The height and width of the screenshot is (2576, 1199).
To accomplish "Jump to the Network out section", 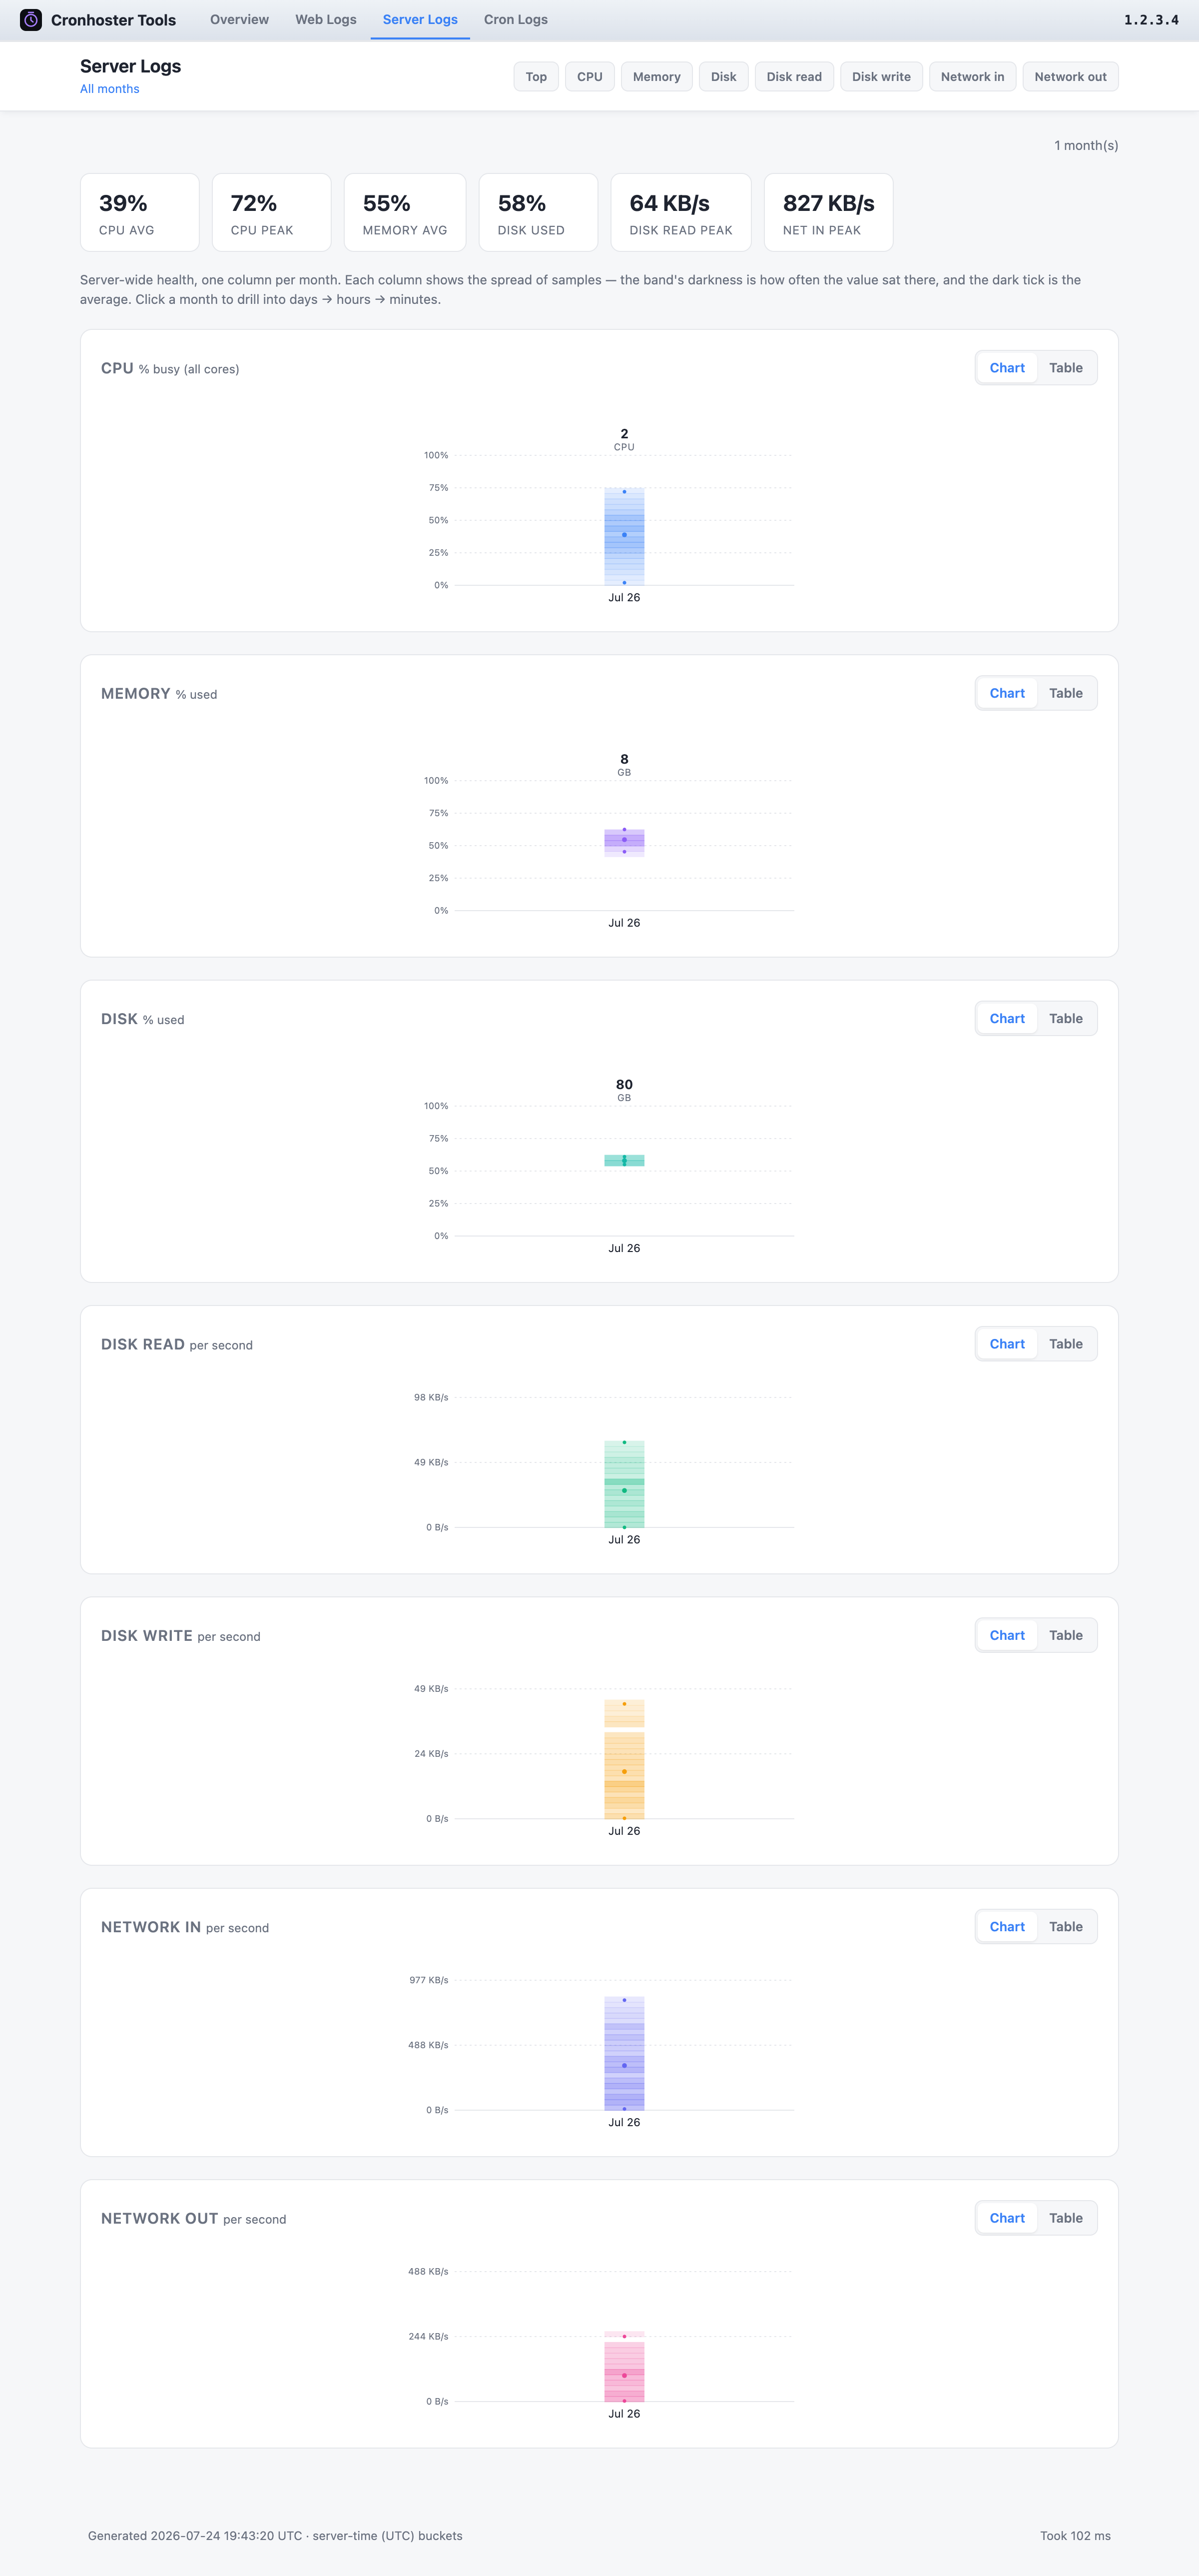I will (x=1070, y=77).
